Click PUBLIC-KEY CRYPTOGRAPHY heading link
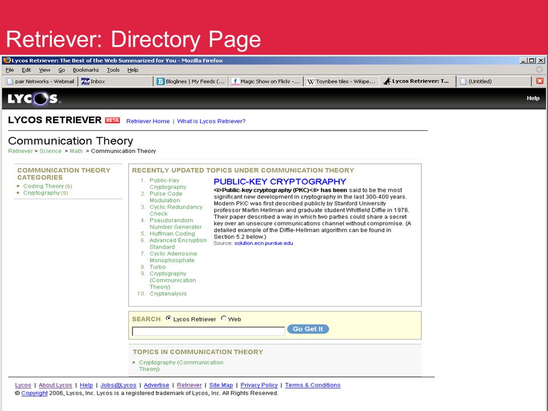Viewport: 548px width, 411px height. coord(280,182)
